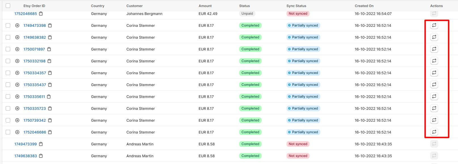Copy order ID 1752046685 with clipboard icon
This screenshot has width=458, height=164.
click(x=41, y=14)
